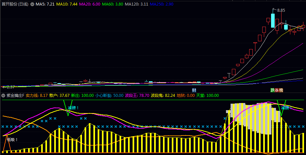Click the 跌涨榜 marker icon
Screen dimensions: 306x155
click(x=277, y=90)
